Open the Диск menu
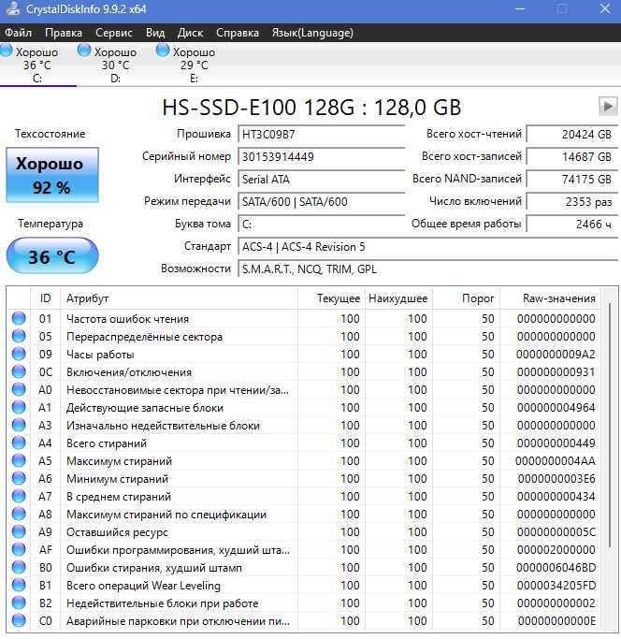 (190, 33)
